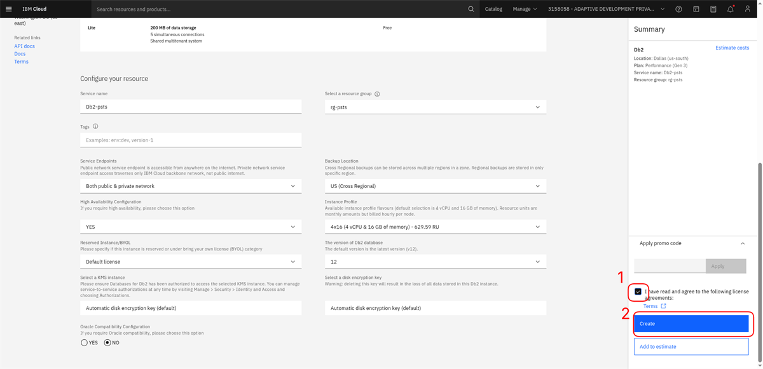
Task: Click the Tags input field
Action: click(191, 140)
